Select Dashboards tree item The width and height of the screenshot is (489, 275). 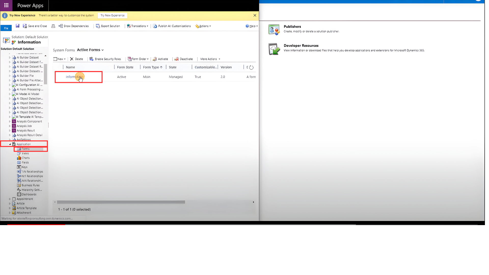[x=29, y=195]
